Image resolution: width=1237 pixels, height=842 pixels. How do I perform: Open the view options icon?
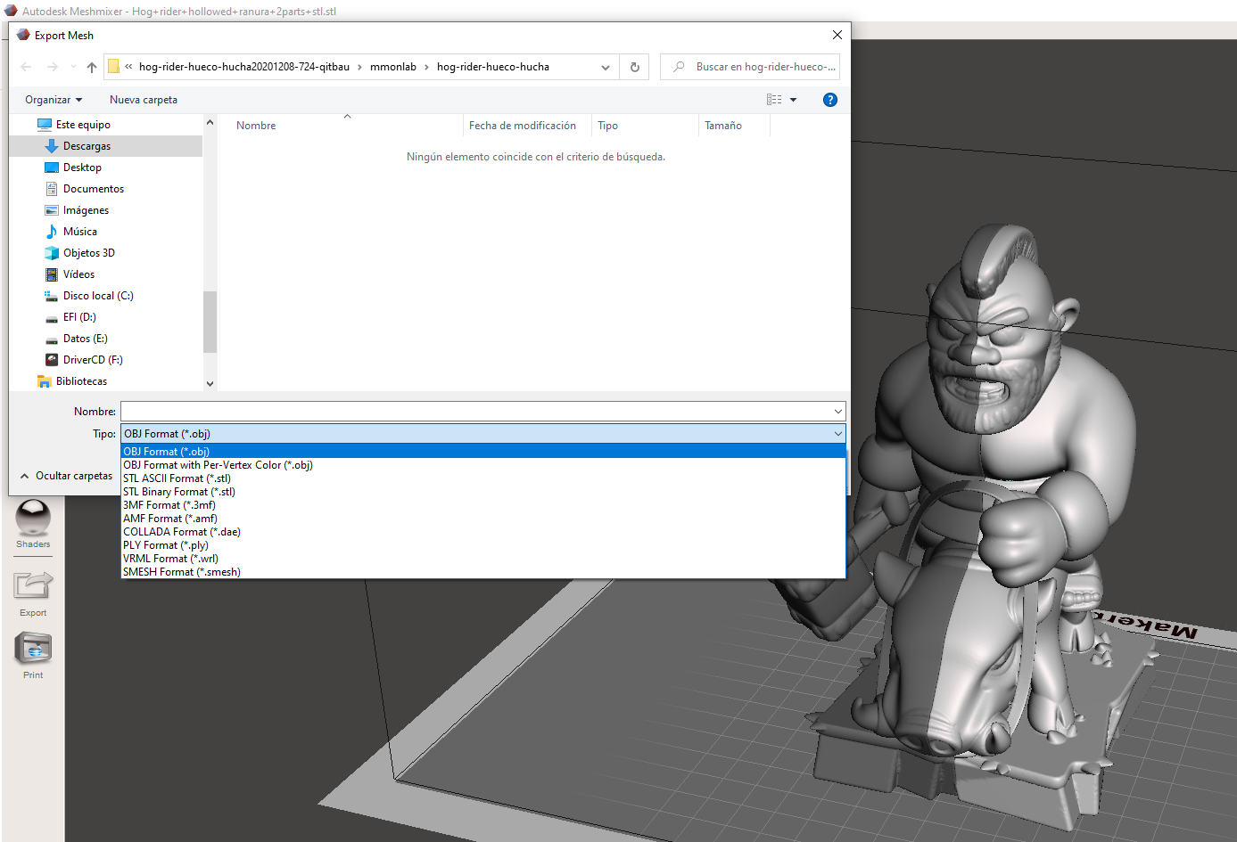point(774,100)
